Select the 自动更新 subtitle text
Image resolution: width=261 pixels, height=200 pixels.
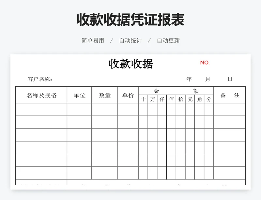[x=168, y=41]
